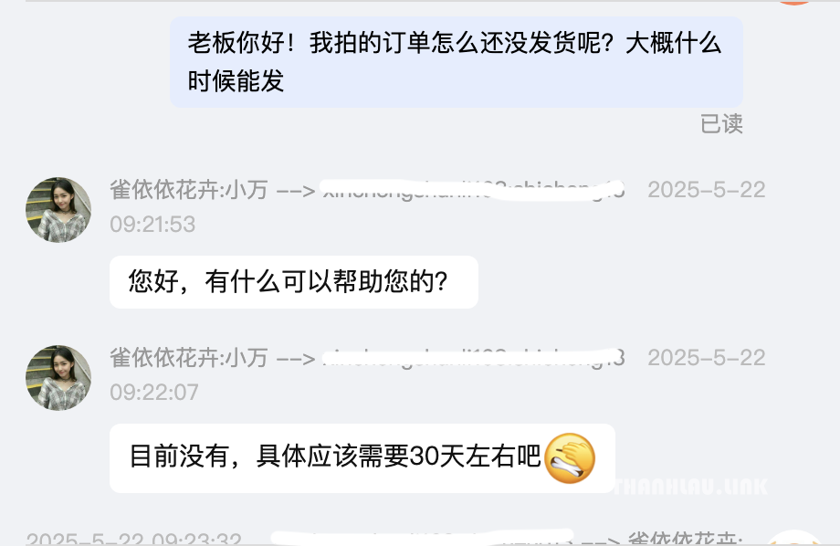Click sender name 雀依依花卉:小万 above 您好 message
The height and width of the screenshot is (546, 840).
[189, 190]
